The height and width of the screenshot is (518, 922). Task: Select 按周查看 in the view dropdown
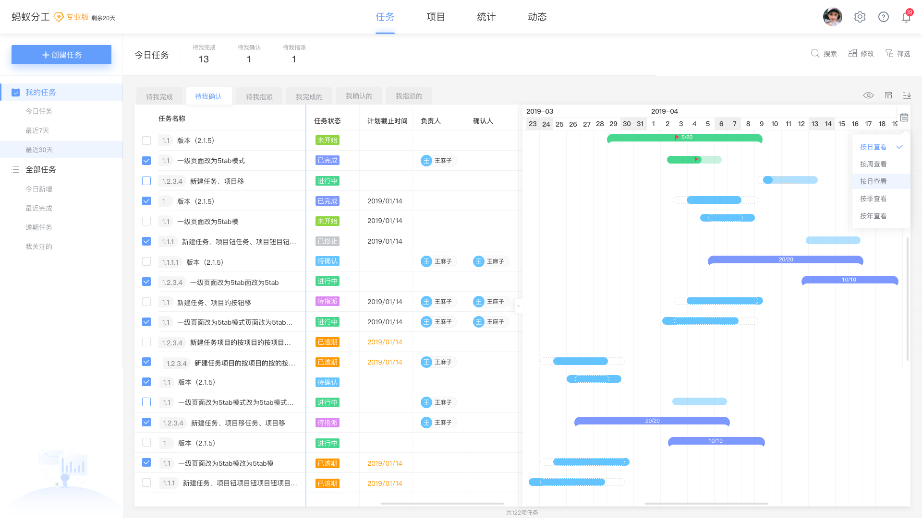coord(873,164)
